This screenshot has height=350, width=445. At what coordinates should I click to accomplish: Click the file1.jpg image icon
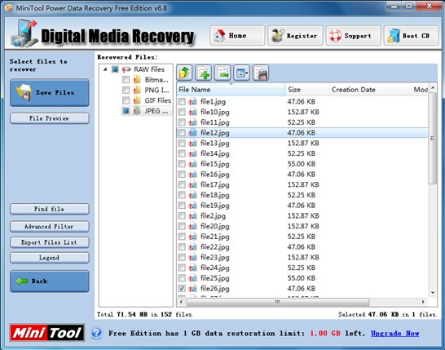pos(192,101)
